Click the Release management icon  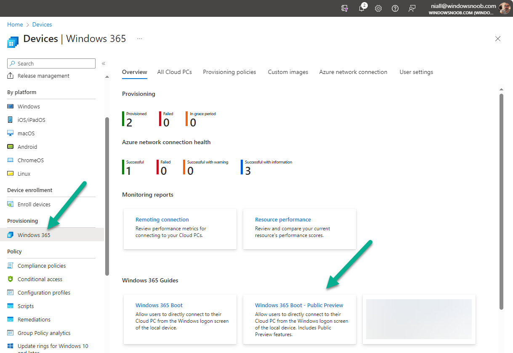click(11, 76)
